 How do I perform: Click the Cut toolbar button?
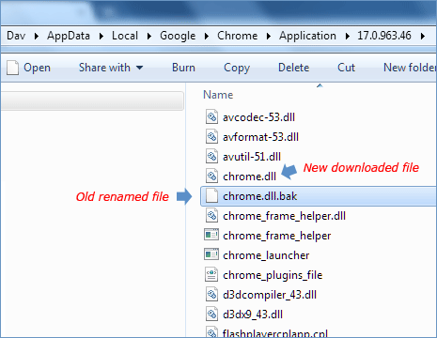coord(346,68)
